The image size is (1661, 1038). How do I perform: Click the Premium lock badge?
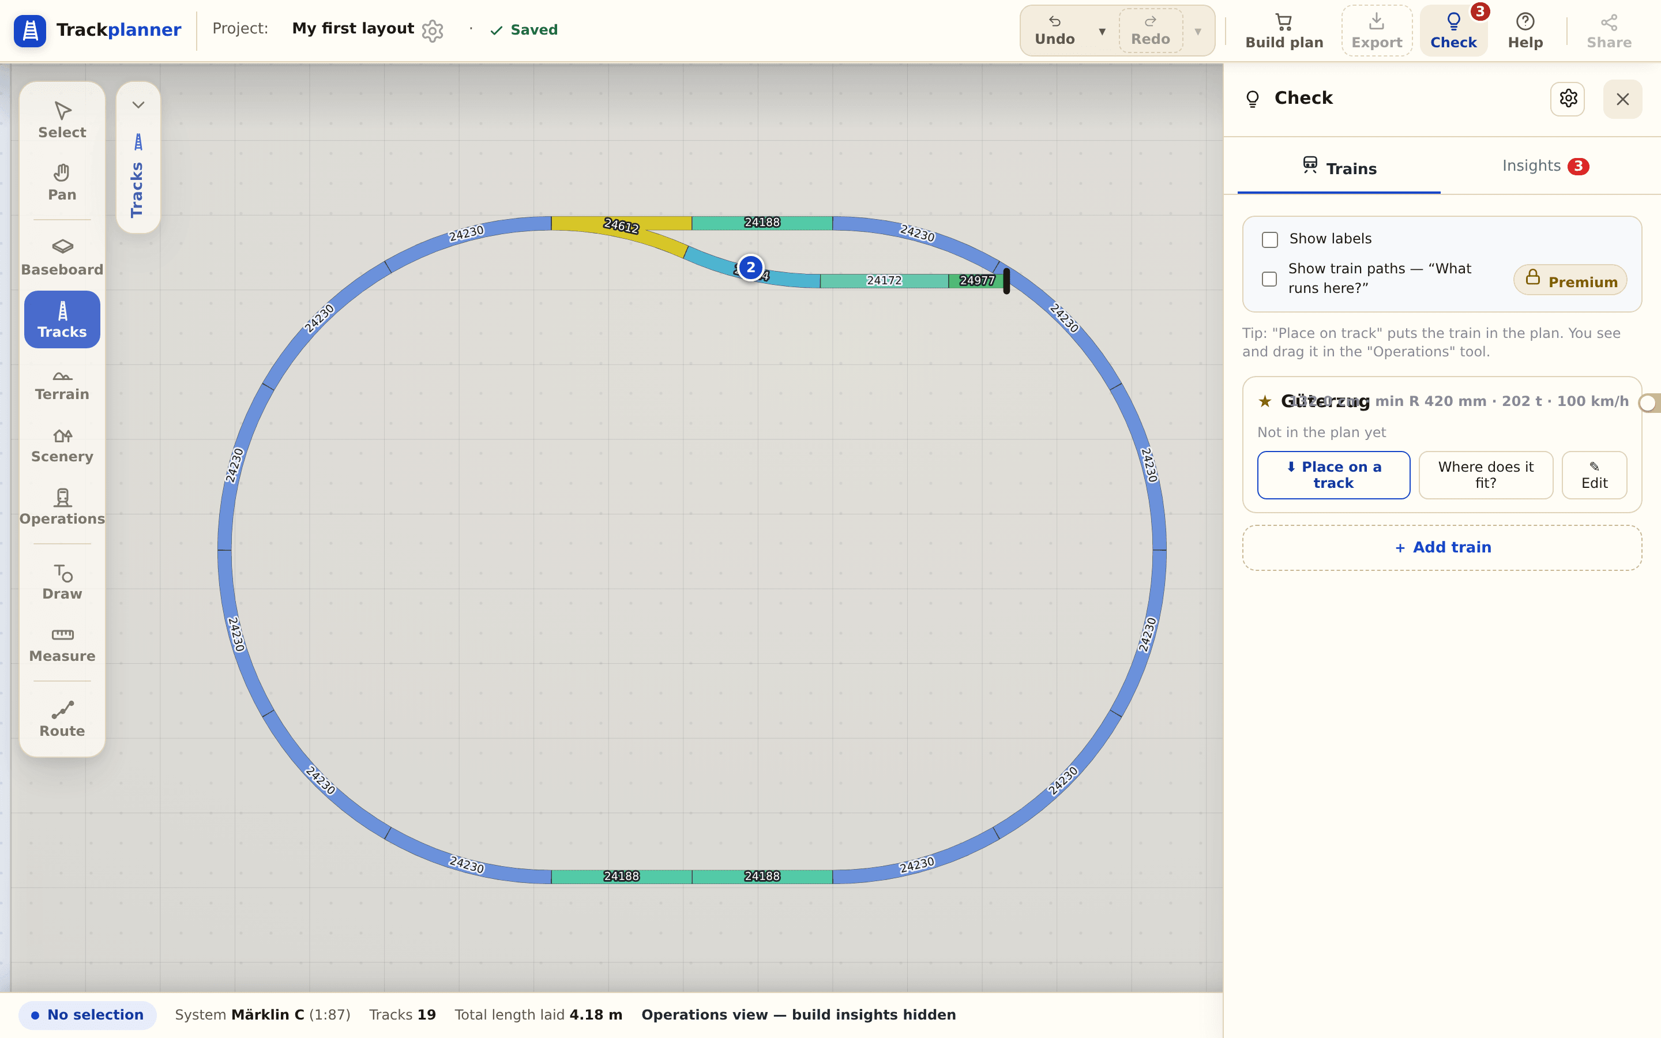1570,280
